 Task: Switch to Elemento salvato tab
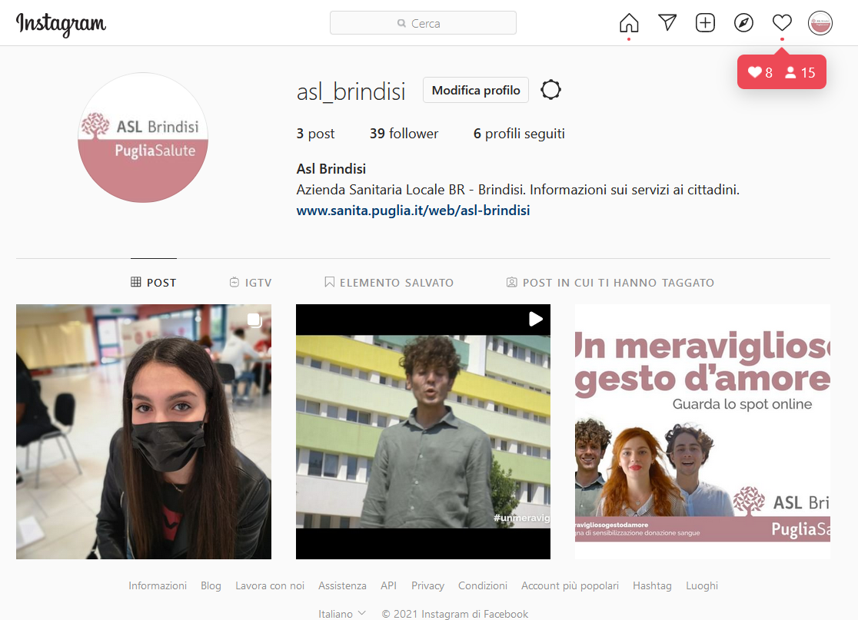click(388, 282)
